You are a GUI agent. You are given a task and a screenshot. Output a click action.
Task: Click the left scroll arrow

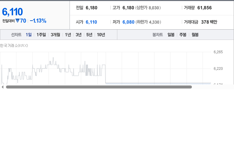(2, 87)
